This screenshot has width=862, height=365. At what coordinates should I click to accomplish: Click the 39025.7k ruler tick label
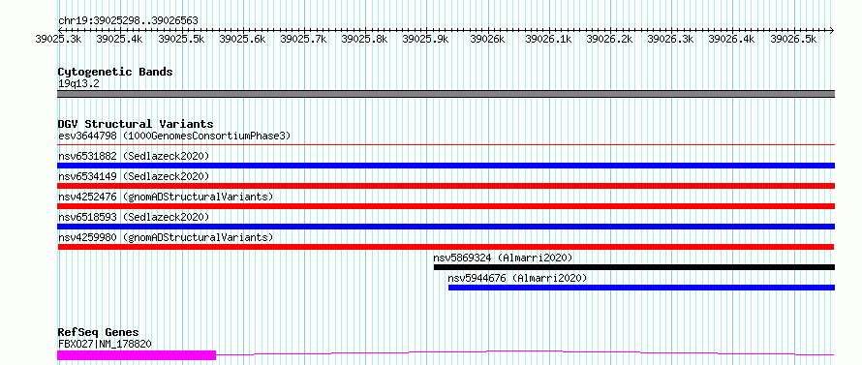point(303,39)
